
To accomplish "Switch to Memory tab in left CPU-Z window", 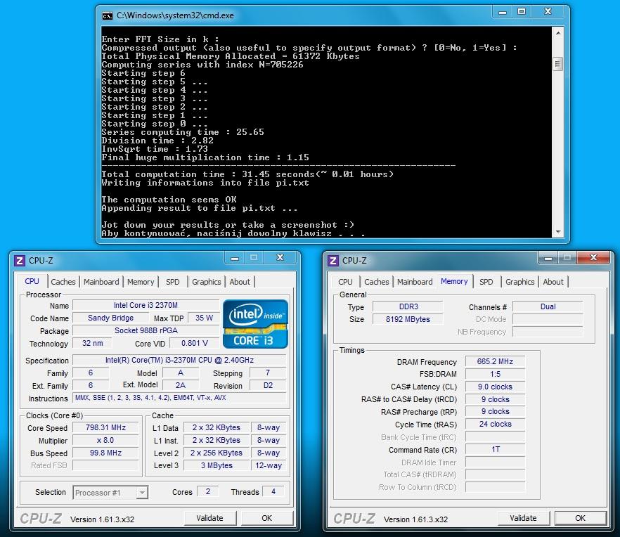I will point(141,282).
